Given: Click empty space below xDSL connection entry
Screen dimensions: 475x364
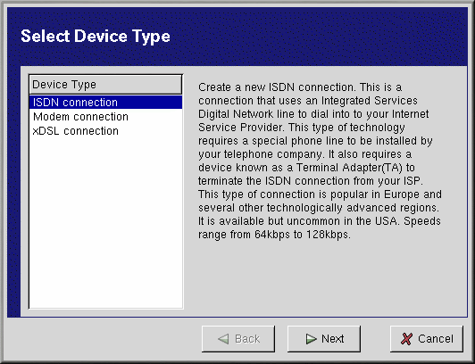Looking at the screenshot, I should [105, 222].
